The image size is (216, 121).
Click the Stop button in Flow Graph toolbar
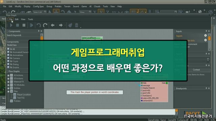tap(18, 25)
